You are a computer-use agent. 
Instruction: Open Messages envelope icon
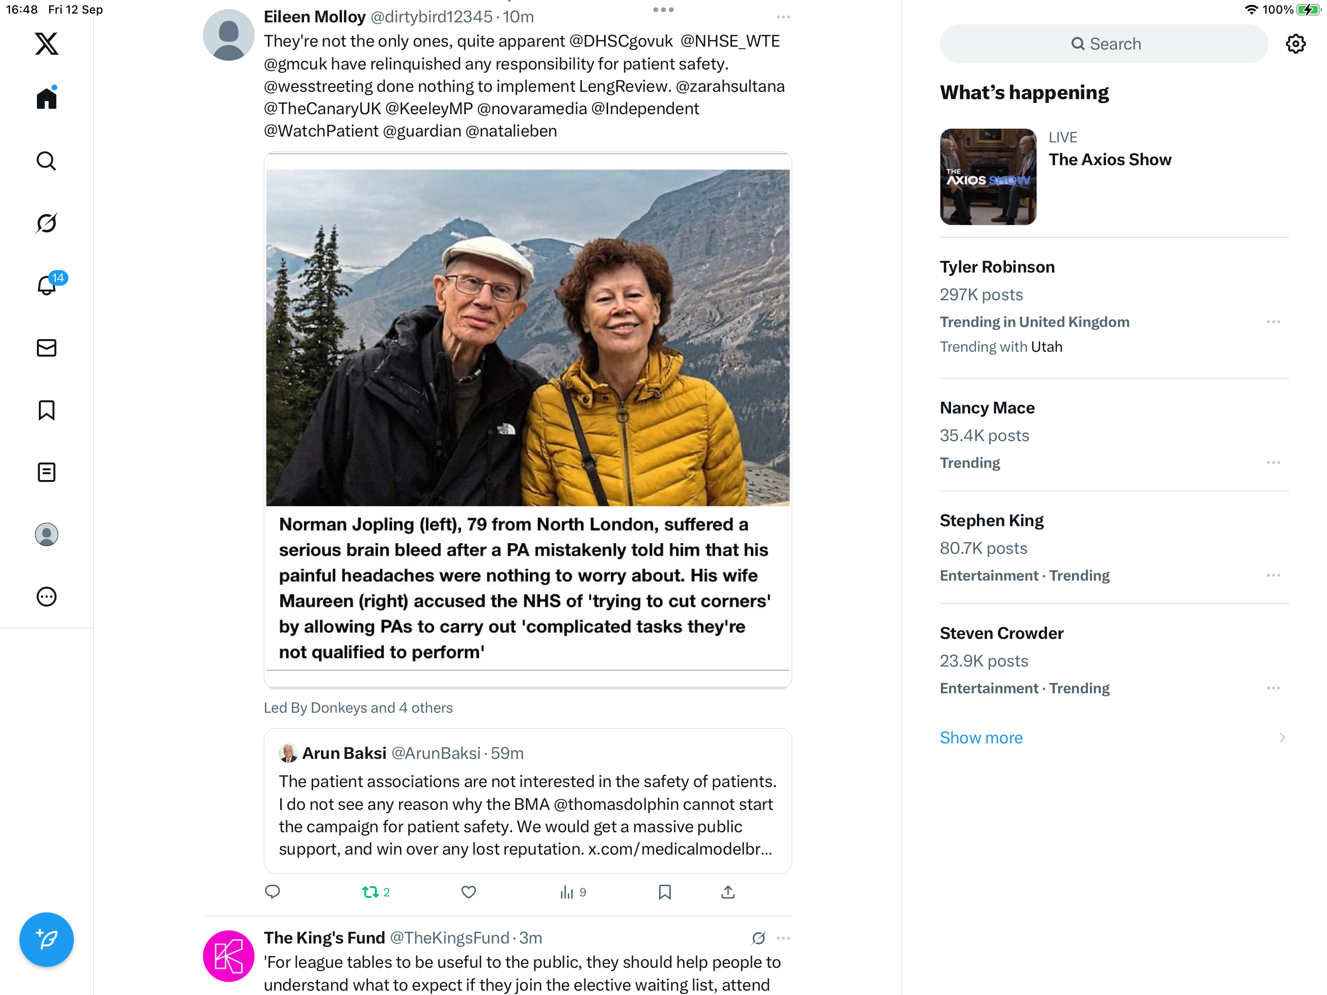pos(46,348)
